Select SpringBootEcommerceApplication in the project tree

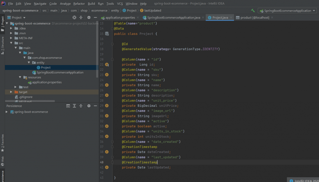pos(60,72)
